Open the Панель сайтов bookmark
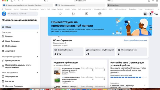The height and width of the screenshot is (90, 160). pyautogui.click(x=34, y=9)
